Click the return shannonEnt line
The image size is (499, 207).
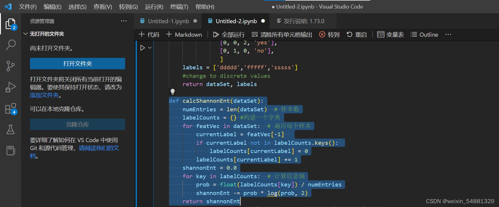click(x=211, y=201)
